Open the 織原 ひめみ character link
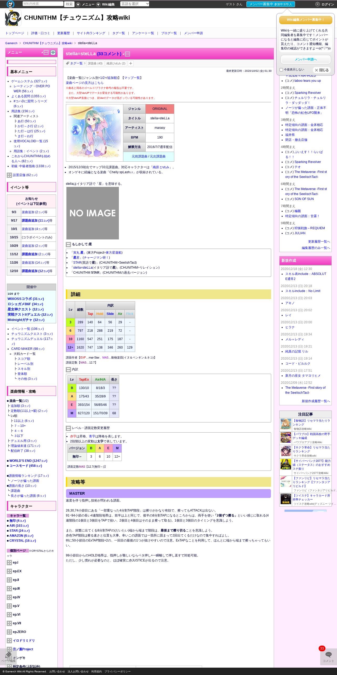Image resolution: width=337 pixels, height=675 pixels. [x=161, y=167]
